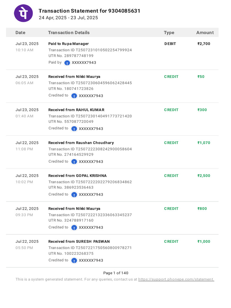The image size is (231, 308).
Task: Click bank icon in RAHUL KUMAR transaction
Action: click(74, 128)
